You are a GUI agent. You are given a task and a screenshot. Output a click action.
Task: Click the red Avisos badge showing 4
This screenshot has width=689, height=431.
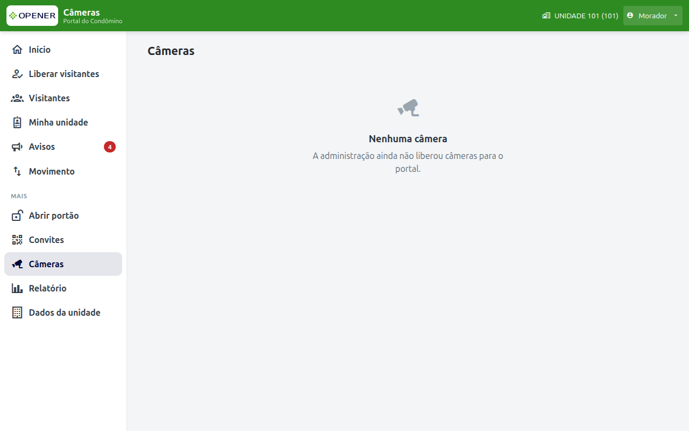click(110, 147)
